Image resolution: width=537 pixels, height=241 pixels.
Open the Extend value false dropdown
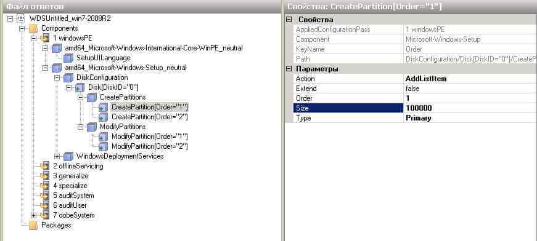tap(470, 89)
